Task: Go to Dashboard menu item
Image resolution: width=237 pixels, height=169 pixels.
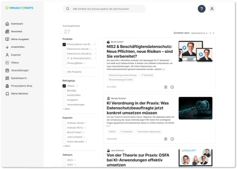Action: [17, 24]
